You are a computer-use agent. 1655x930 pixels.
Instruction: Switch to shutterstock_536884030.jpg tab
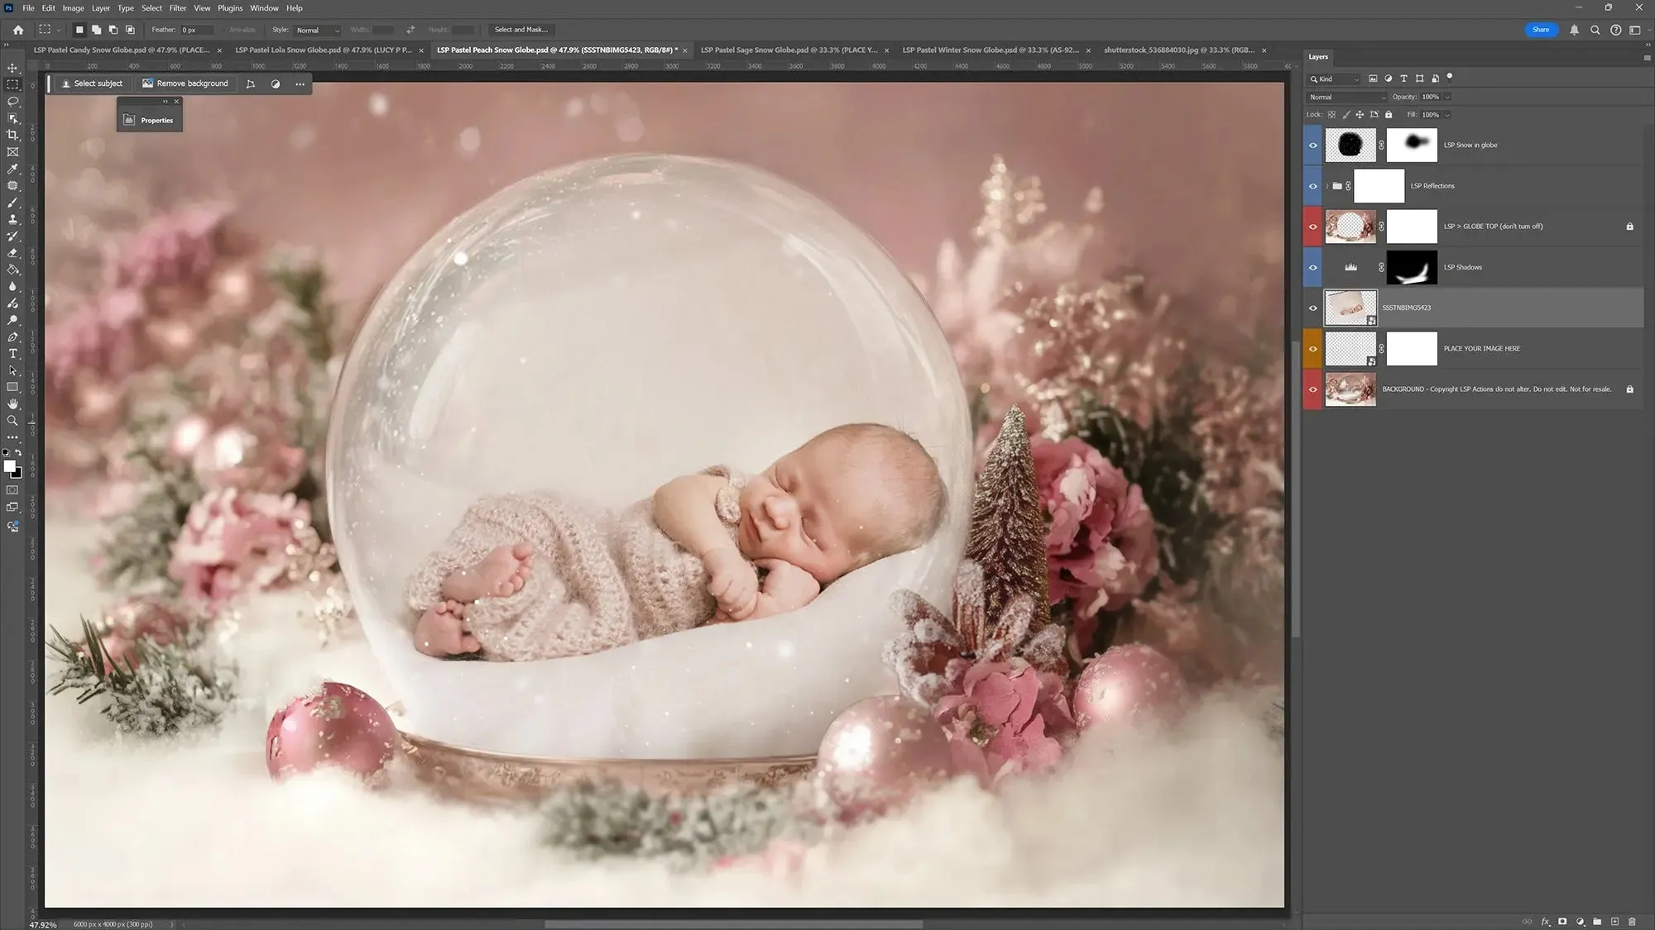pyautogui.click(x=1178, y=50)
